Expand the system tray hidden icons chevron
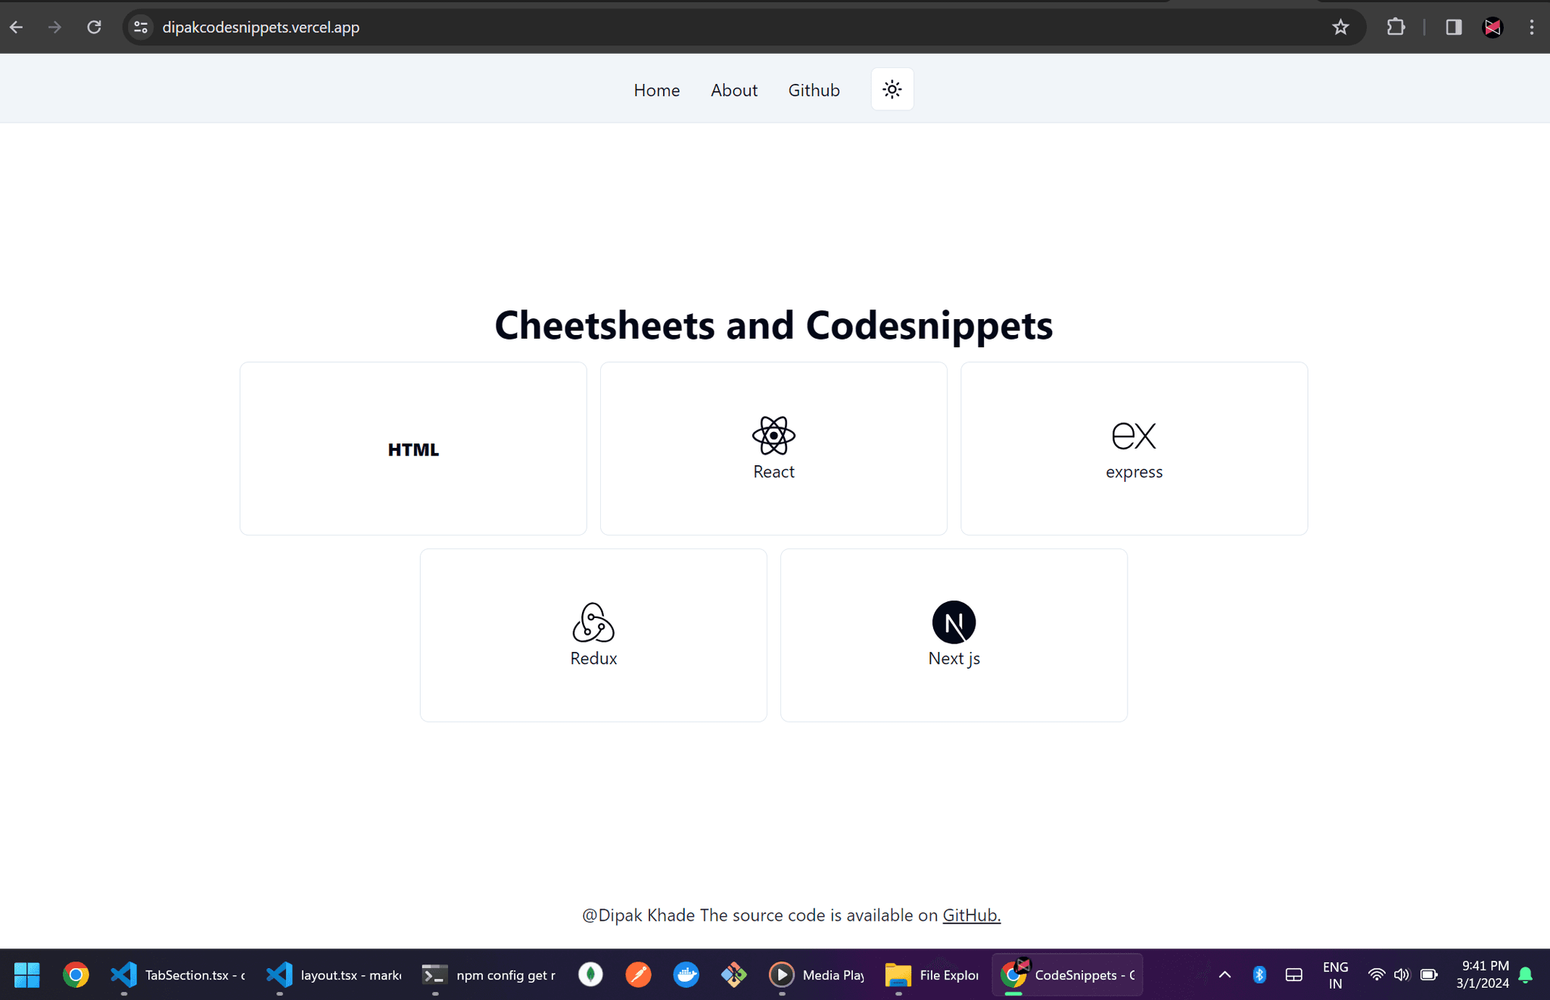1550x1000 pixels. (1225, 974)
